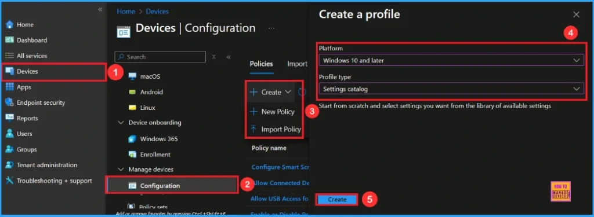This screenshot has width=594, height=217.
Task: Open the Create dropdown button
Action: [x=270, y=92]
